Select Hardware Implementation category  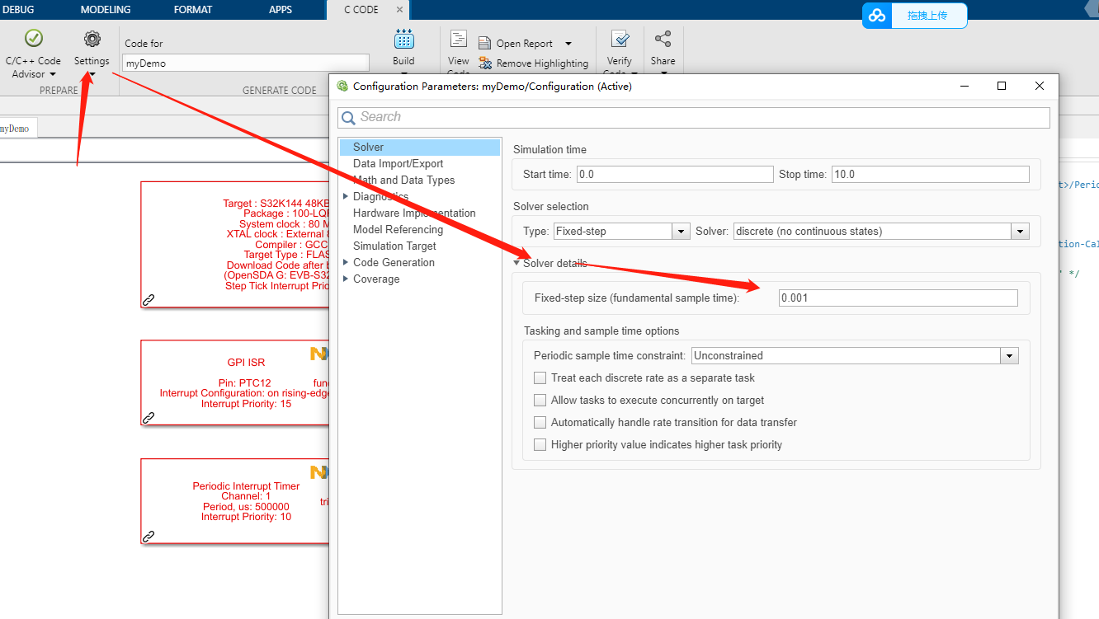[x=414, y=213]
